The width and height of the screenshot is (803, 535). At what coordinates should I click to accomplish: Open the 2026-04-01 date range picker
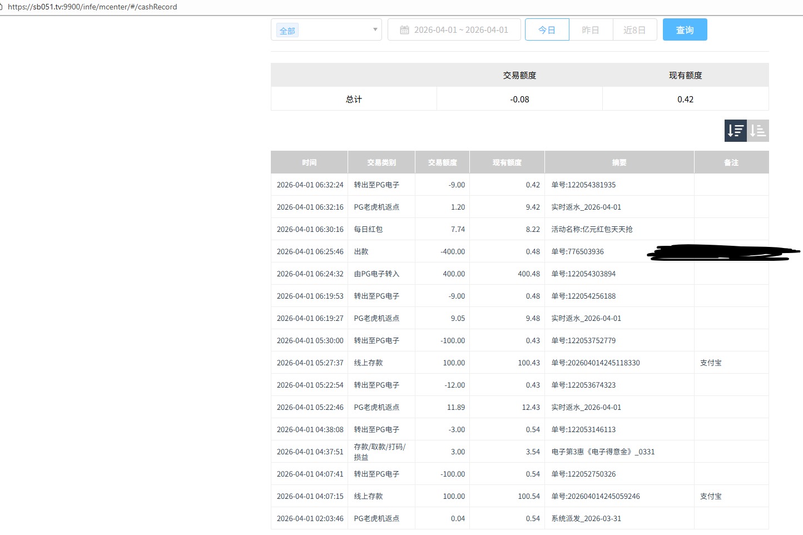[x=460, y=30]
